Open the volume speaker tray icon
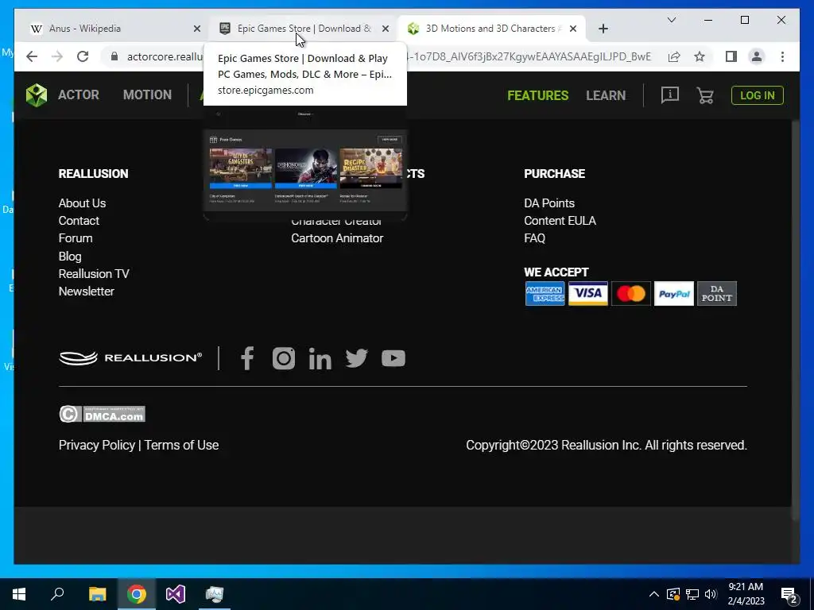 pos(711,594)
